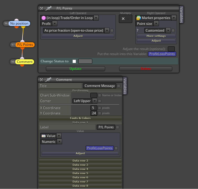Close the P/L Points panel
Image resolution: width=198 pixels, height=189 pixels.
42,8
